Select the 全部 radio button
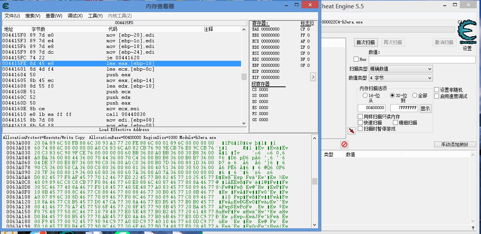Image resolution: width=481 pixels, height=234 pixels. click(414, 95)
